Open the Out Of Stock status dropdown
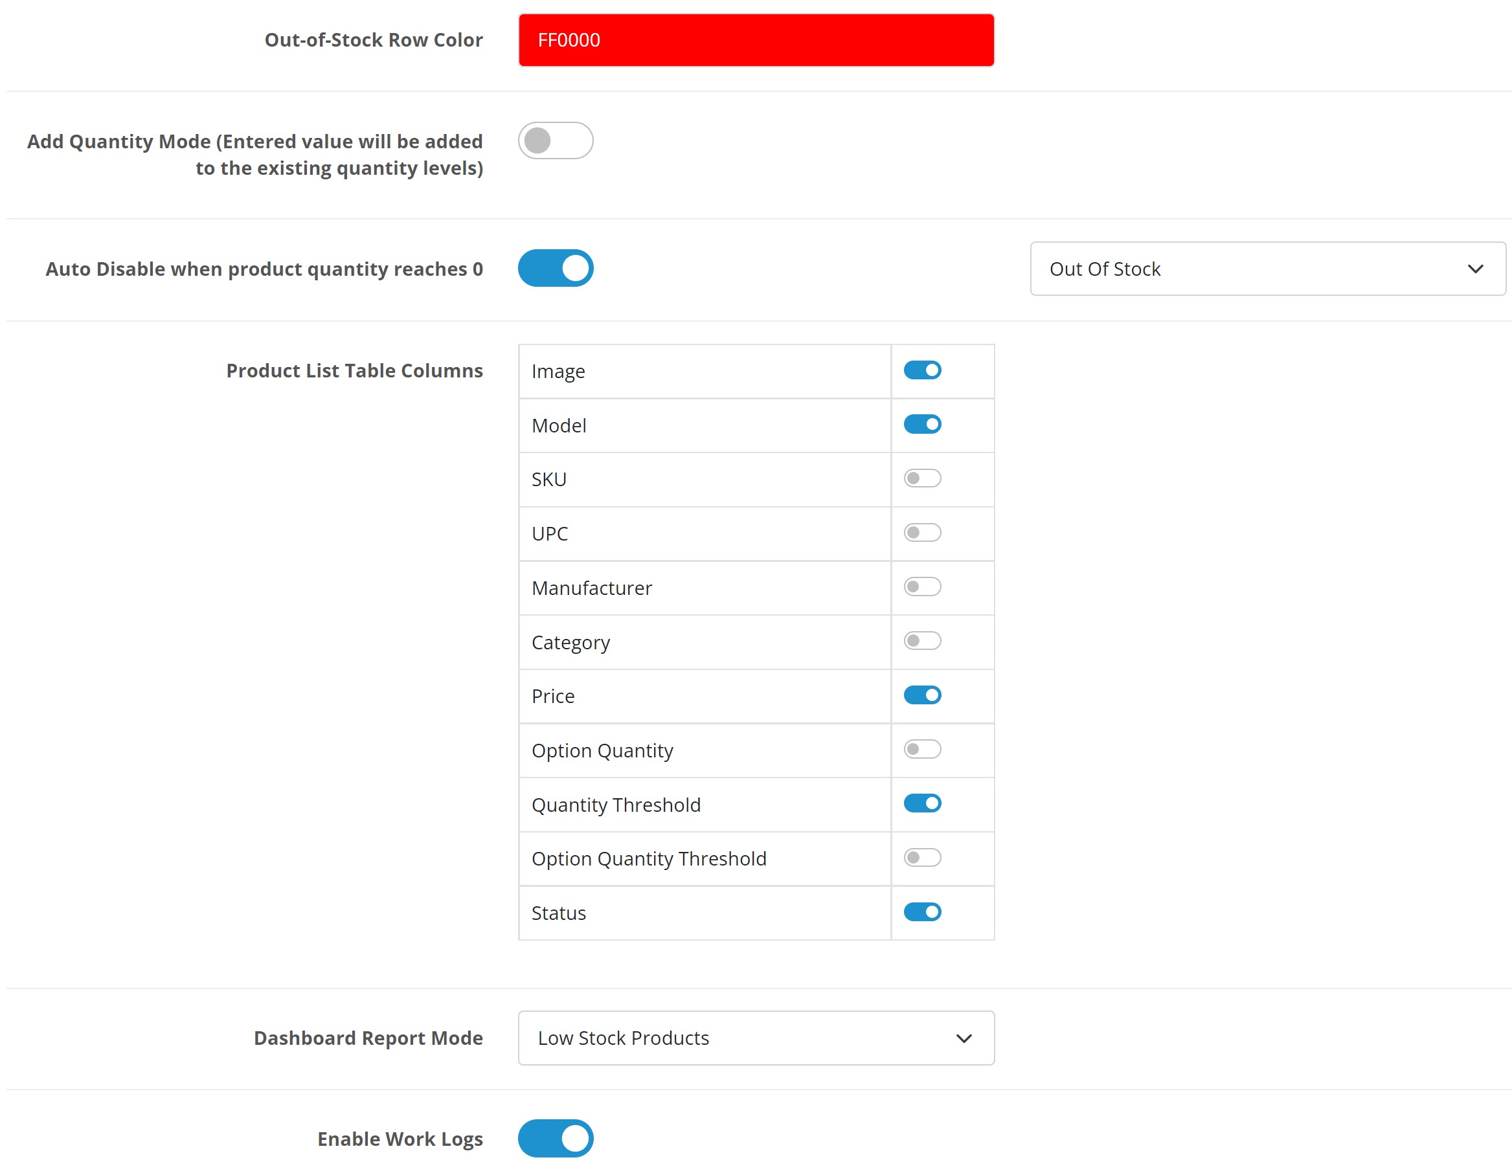Image resolution: width=1512 pixels, height=1162 pixels. (x=1266, y=269)
